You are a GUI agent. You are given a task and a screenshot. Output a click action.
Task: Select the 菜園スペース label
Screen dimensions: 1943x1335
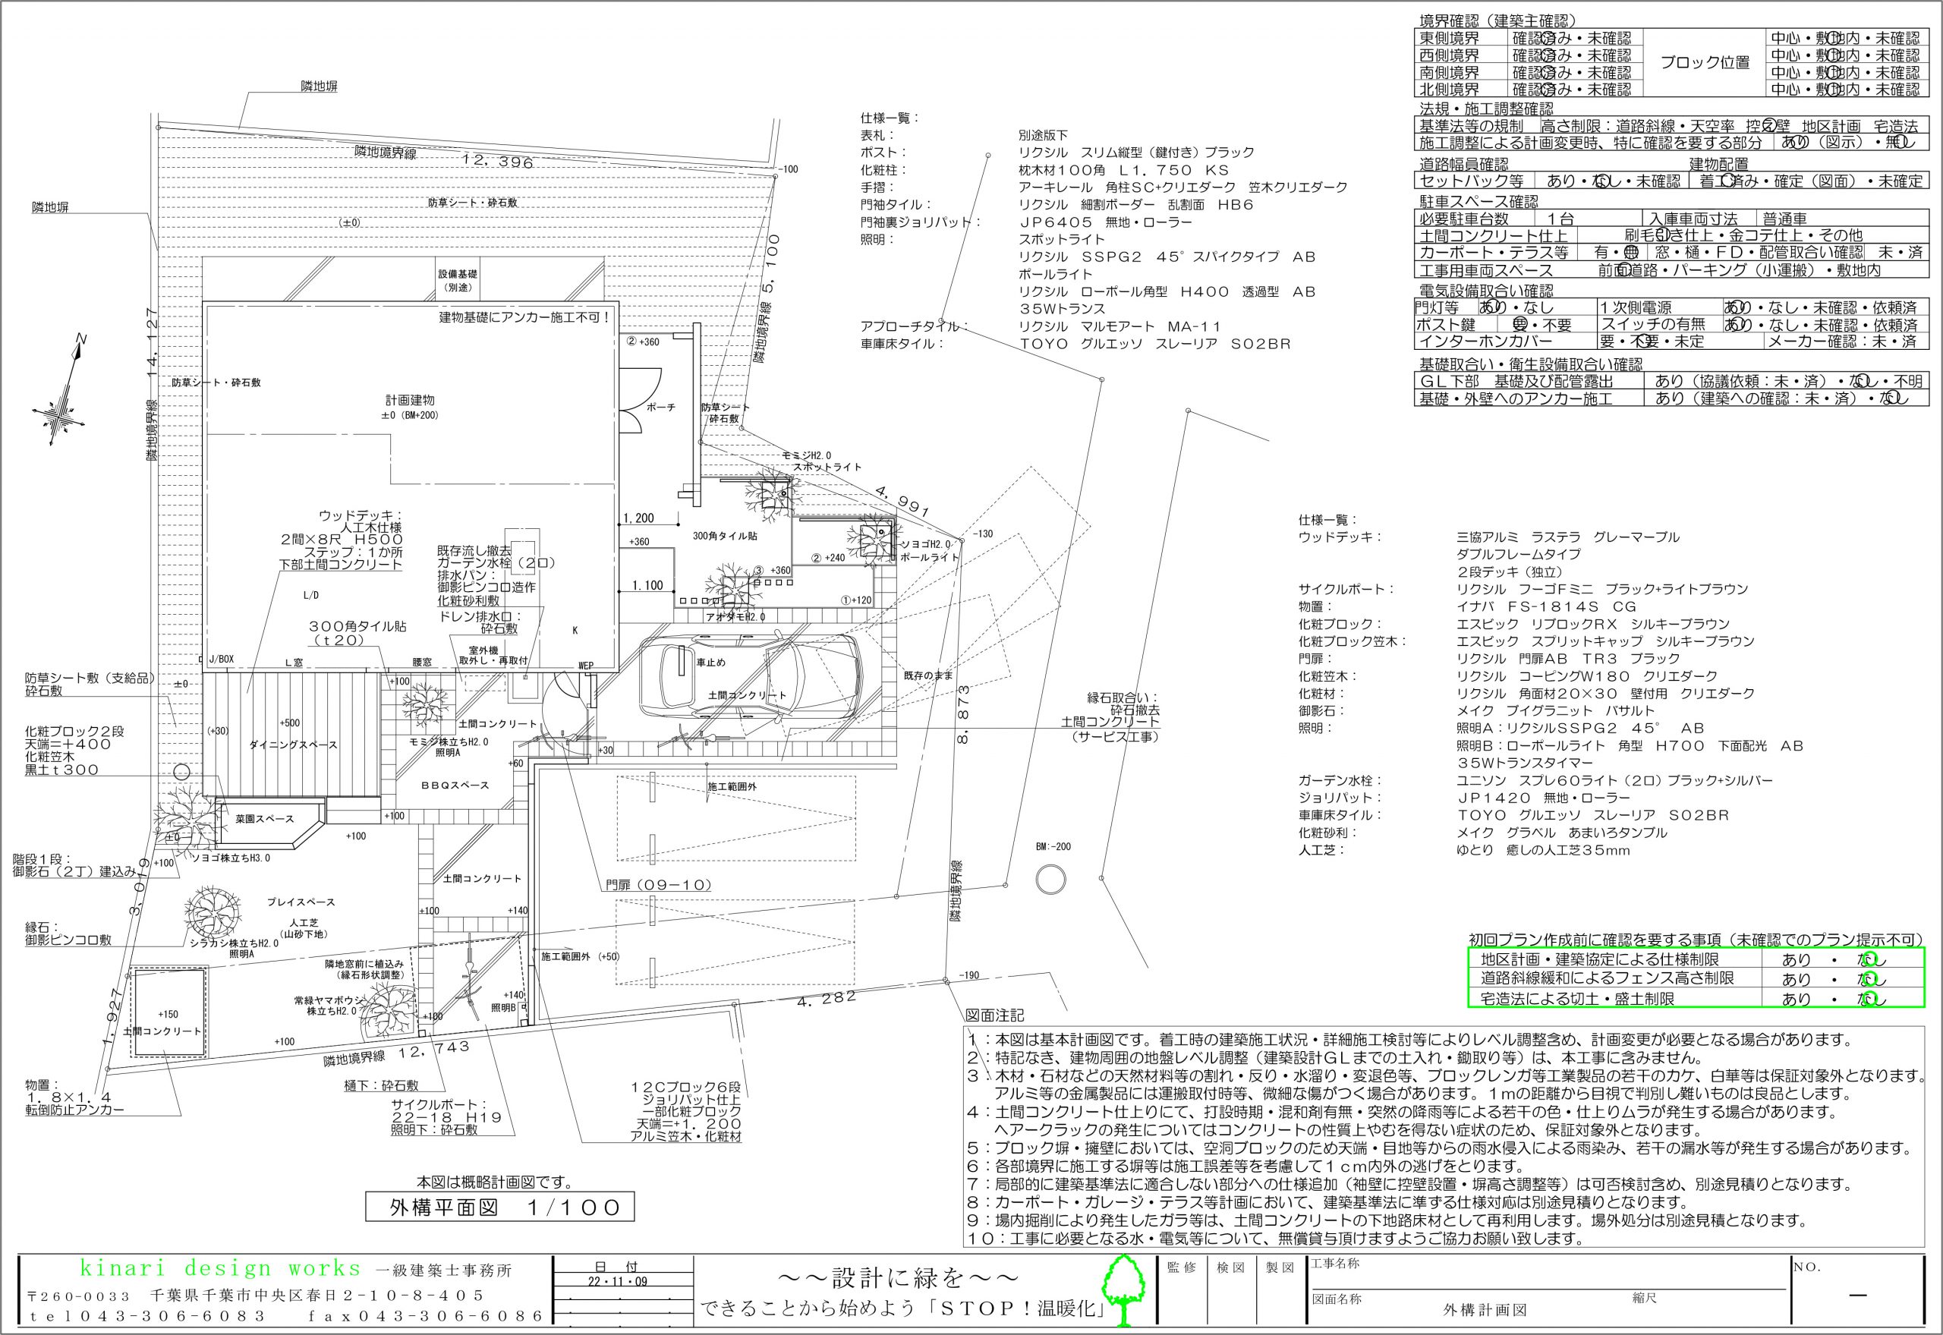(x=264, y=819)
